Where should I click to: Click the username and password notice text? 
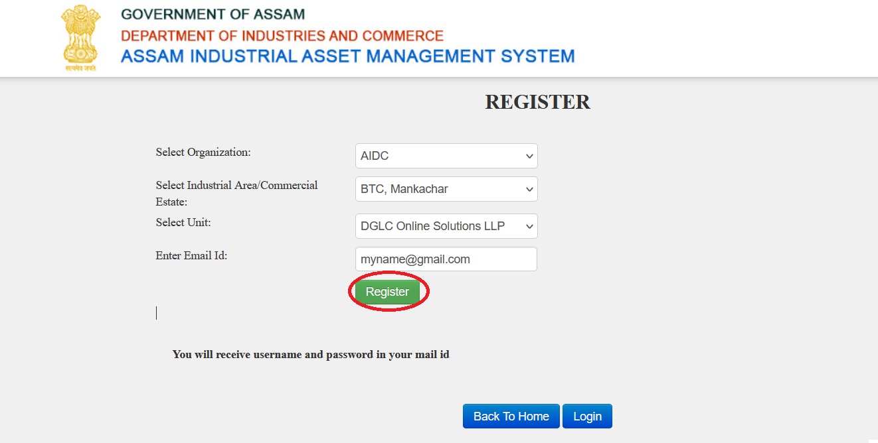[x=311, y=355]
